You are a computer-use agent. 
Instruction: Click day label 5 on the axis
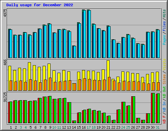coord(31,127)
